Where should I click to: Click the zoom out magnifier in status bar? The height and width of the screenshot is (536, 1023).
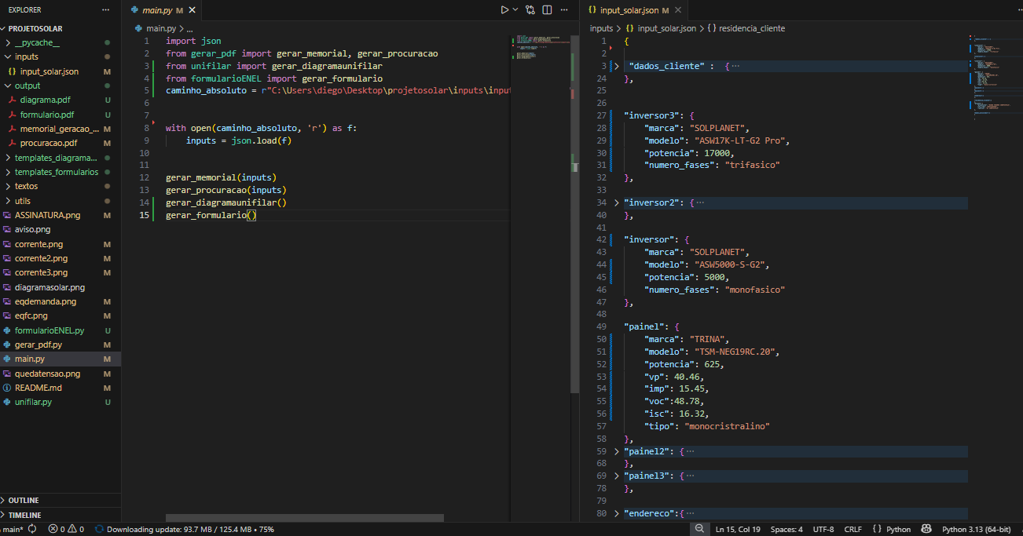pyautogui.click(x=698, y=529)
